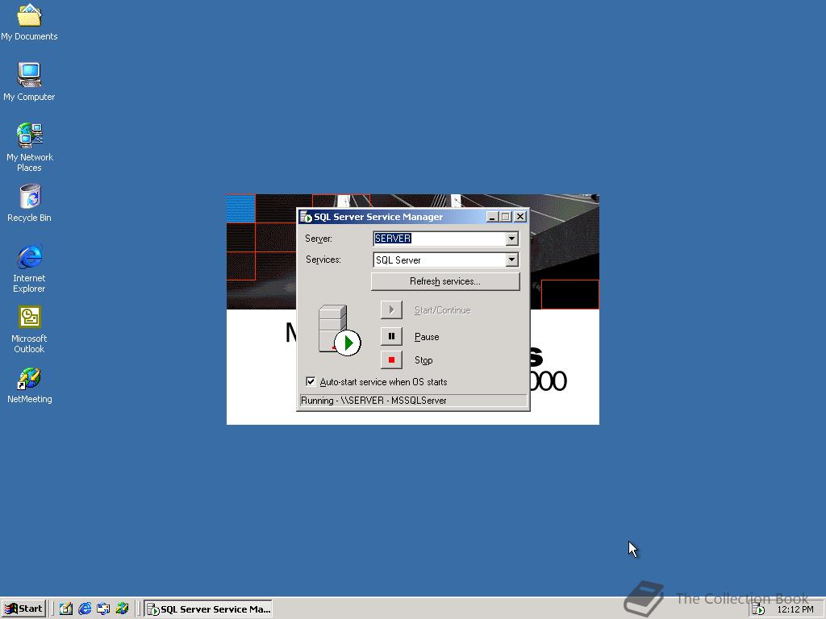Image resolution: width=826 pixels, height=619 pixels.
Task: Expand the Services dropdown arrow
Action: (x=511, y=260)
